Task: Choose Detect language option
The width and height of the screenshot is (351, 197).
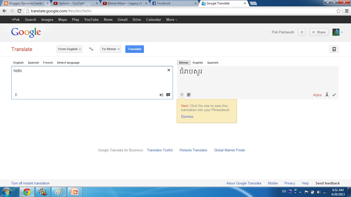Action: click(68, 63)
